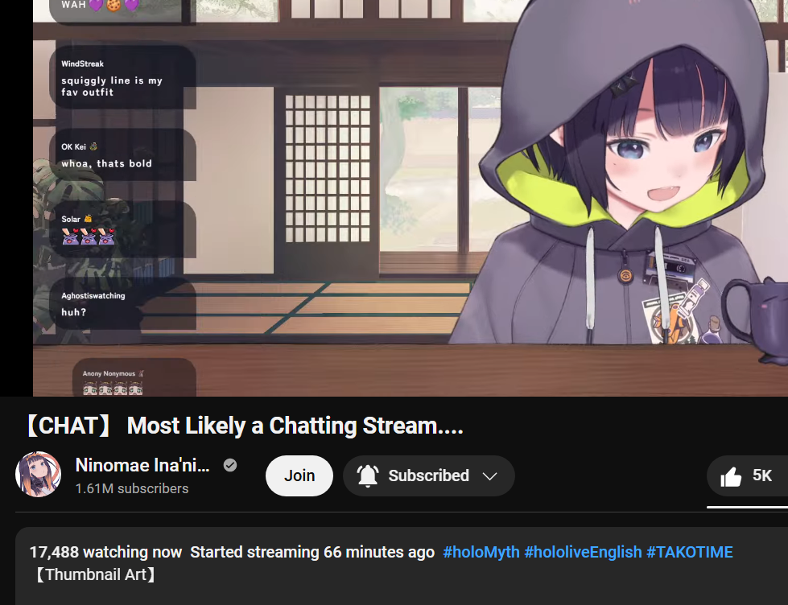
Task: Open the #holoMyth hashtag link
Action: pyautogui.click(x=481, y=552)
